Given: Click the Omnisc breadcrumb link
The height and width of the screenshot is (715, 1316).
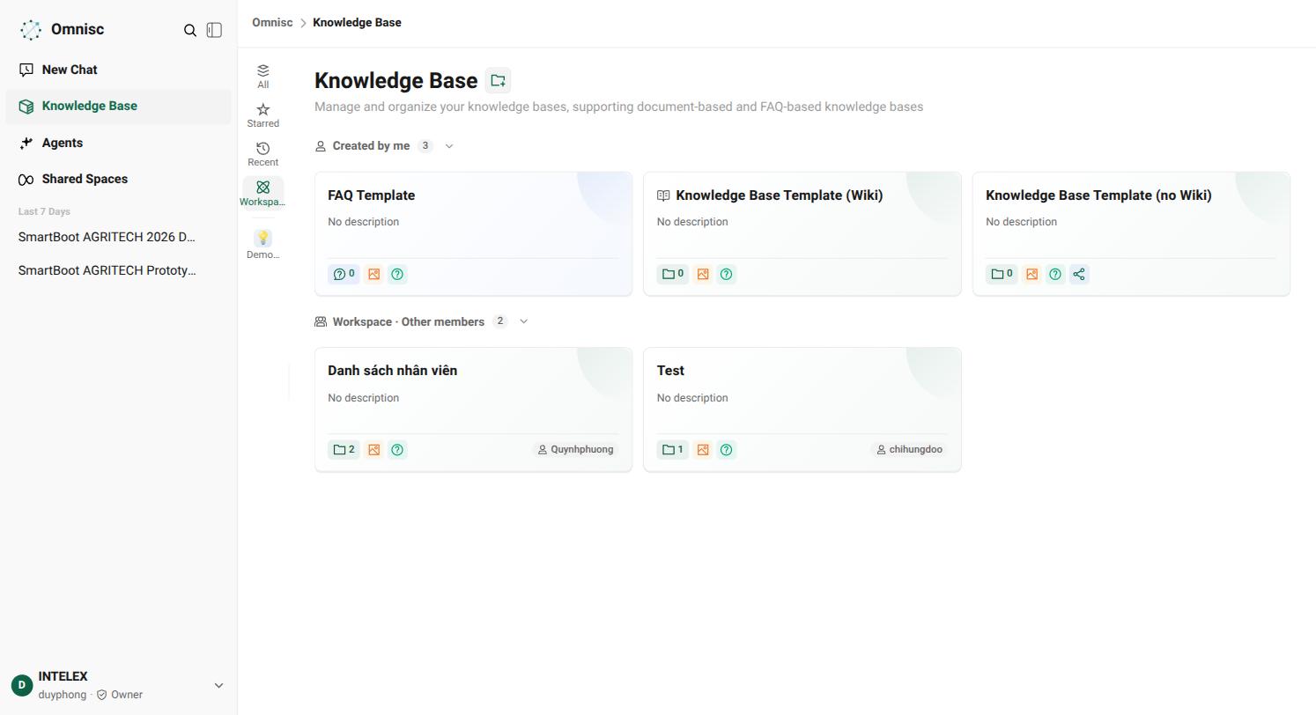Looking at the screenshot, I should (272, 22).
